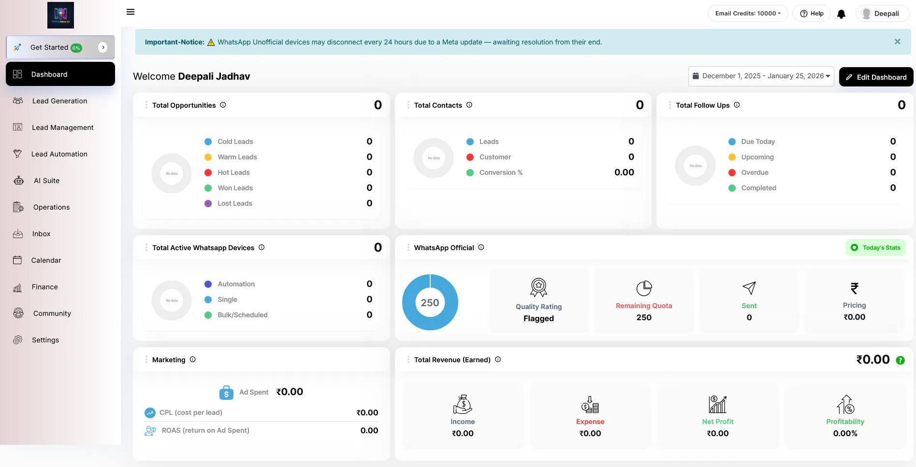Click drag handle on Total Contacts card
The width and height of the screenshot is (916, 467).
tap(408, 105)
